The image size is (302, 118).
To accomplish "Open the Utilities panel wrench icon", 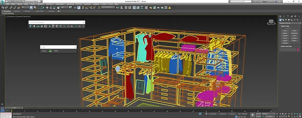I will tap(299, 16).
